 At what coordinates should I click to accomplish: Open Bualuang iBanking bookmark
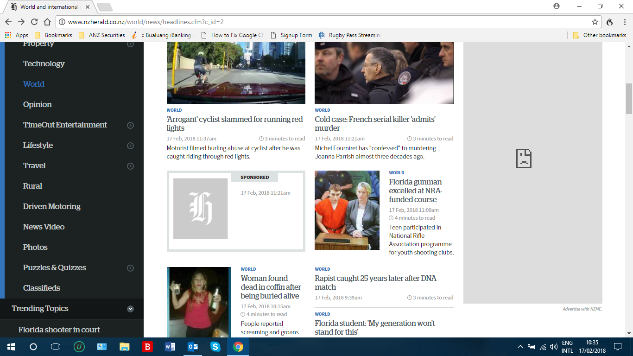(x=162, y=35)
